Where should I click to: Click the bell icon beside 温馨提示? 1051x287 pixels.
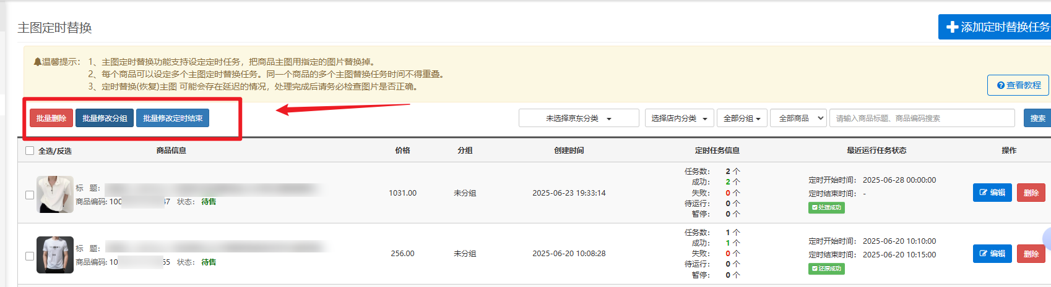point(37,62)
